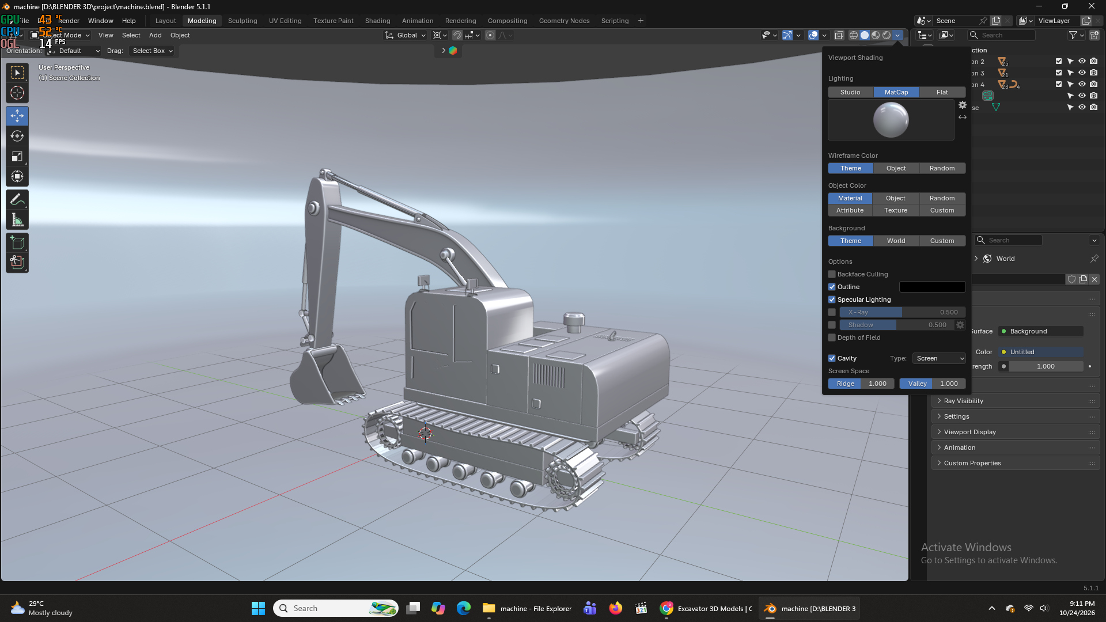Viewport: 1106px width, 622px height.
Task: Toggle snapping magnet icon
Action: tap(457, 35)
